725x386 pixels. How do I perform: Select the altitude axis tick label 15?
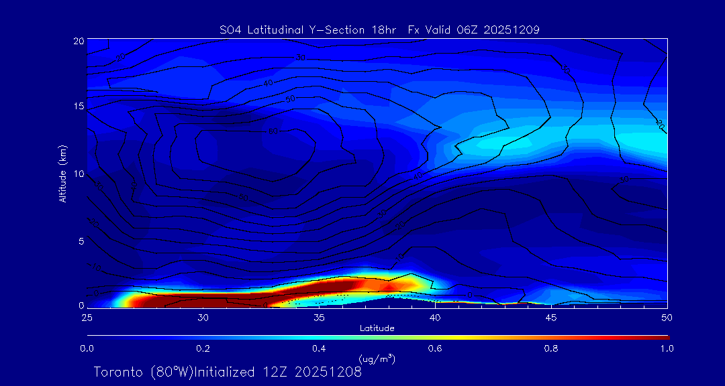coord(78,106)
